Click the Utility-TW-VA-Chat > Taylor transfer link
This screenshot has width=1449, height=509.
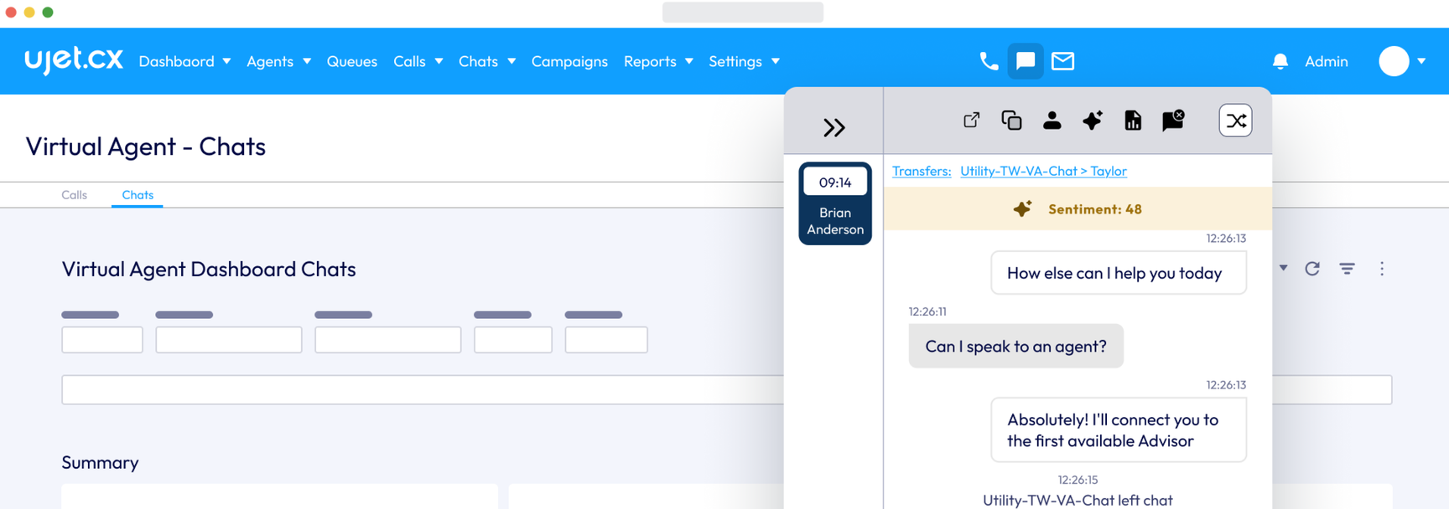[1043, 171]
